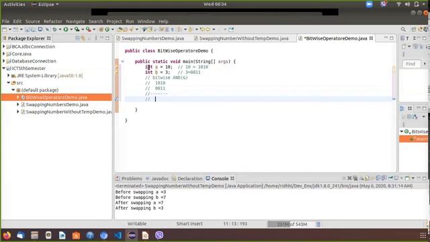Toggle Link with Editor in Package Explorer
Image resolution: width=430 pixels, height=242 pixels.
(83, 38)
